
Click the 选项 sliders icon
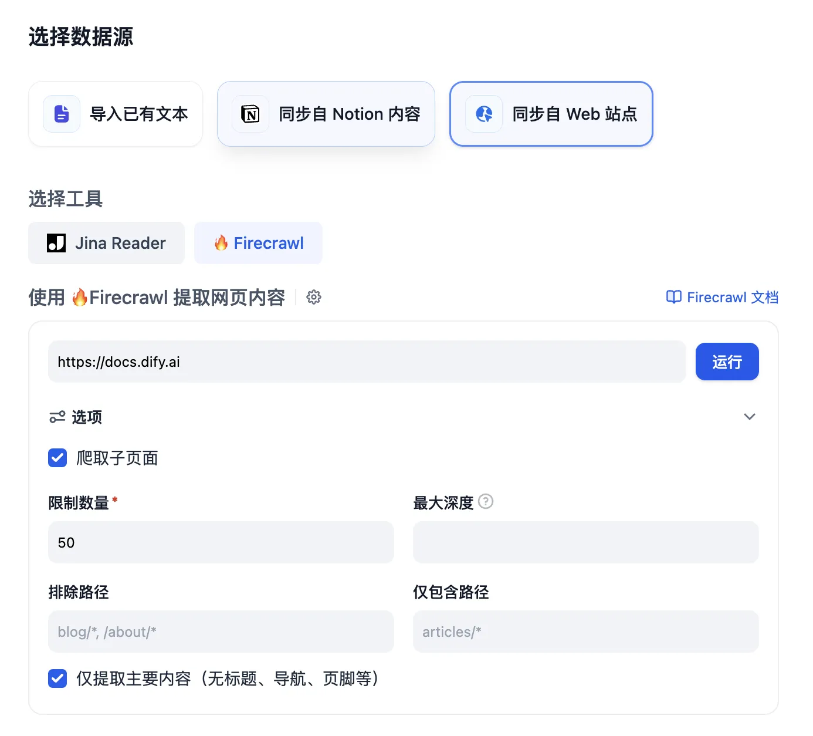[57, 417]
